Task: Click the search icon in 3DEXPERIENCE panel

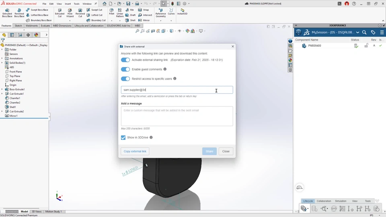Action: [x=364, y=32]
